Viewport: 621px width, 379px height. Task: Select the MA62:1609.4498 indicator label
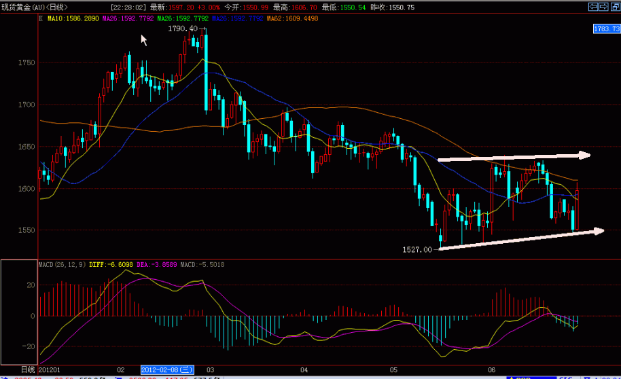click(x=292, y=18)
